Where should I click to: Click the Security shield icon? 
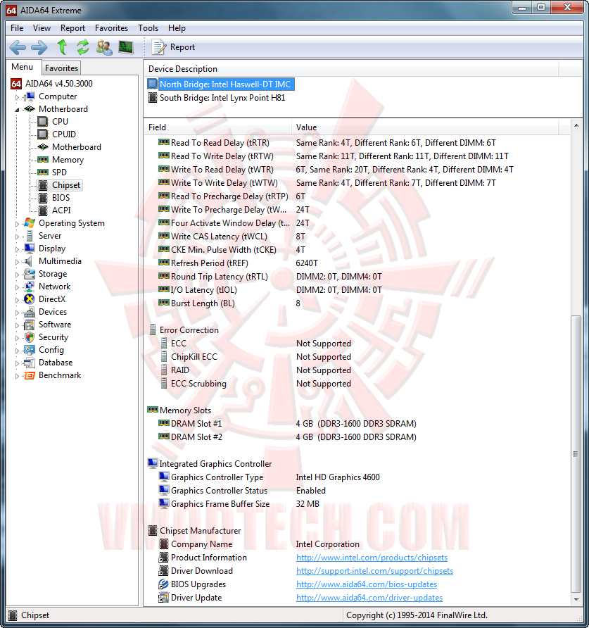pyautogui.click(x=30, y=337)
